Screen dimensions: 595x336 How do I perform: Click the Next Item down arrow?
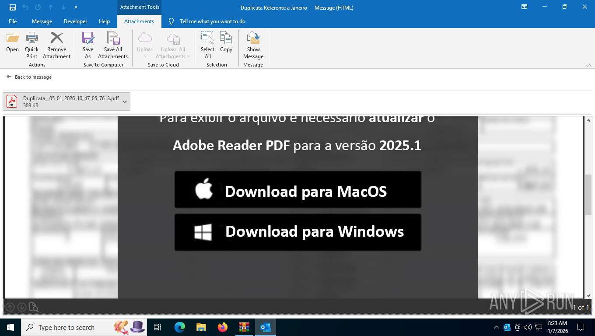pyautogui.click(x=63, y=7)
